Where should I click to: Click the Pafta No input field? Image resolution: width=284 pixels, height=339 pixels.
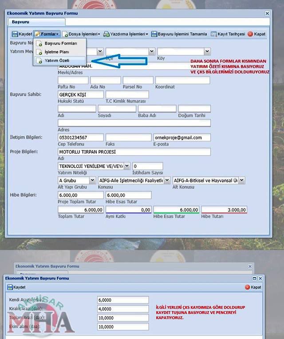point(73,80)
